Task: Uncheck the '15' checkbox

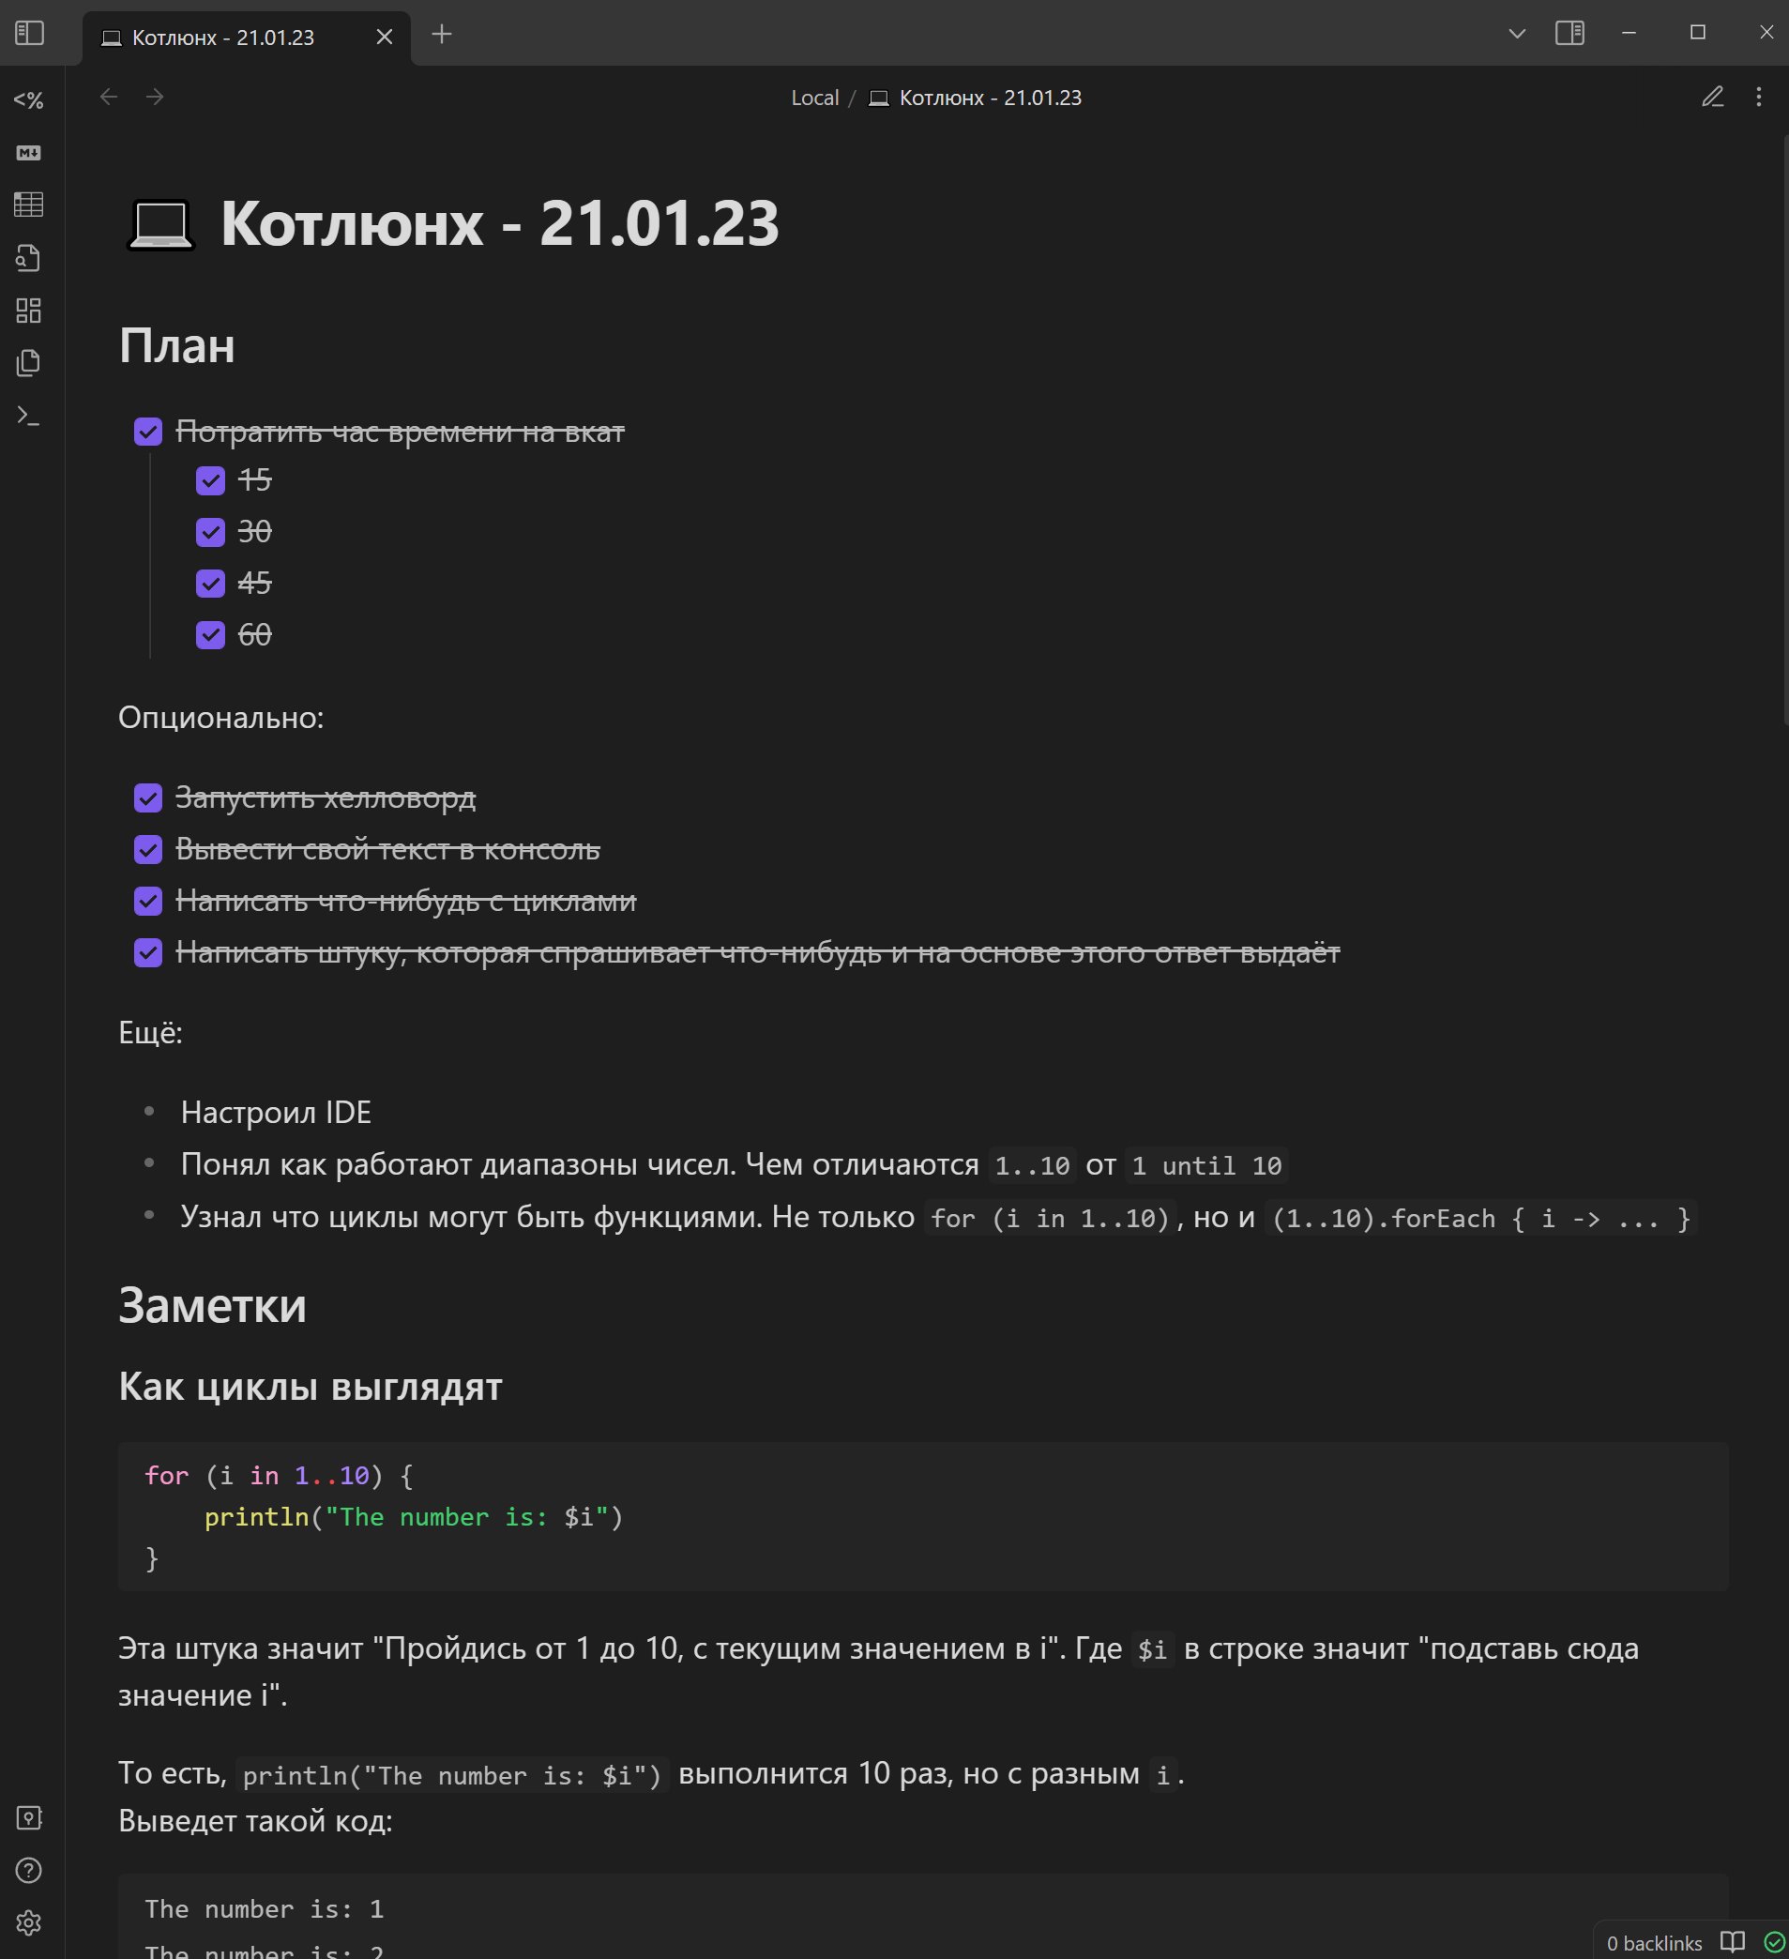Action: 210,480
